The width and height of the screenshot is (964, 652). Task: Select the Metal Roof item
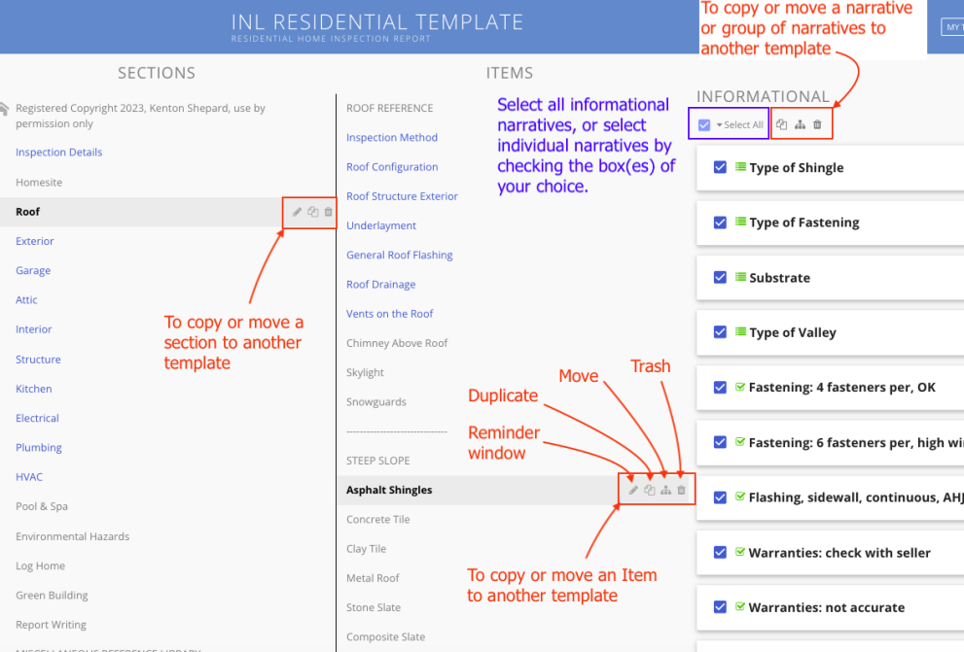(x=371, y=577)
